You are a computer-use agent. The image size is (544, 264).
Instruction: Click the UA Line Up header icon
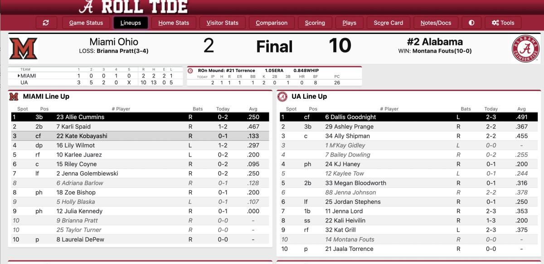pos(282,96)
